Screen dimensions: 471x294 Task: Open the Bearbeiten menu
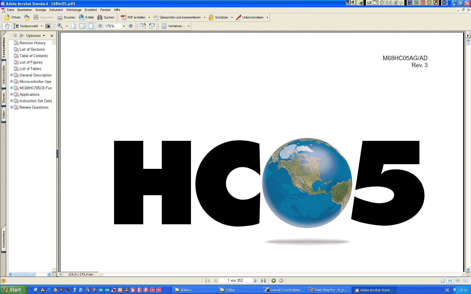point(25,10)
